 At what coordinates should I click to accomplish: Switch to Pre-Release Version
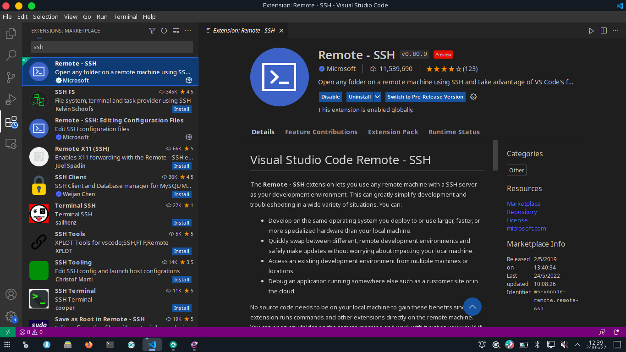[x=425, y=97]
